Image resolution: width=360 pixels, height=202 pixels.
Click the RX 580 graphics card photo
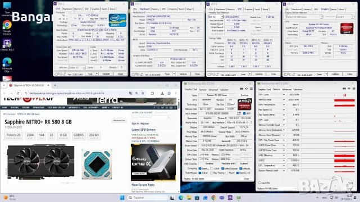40,162
